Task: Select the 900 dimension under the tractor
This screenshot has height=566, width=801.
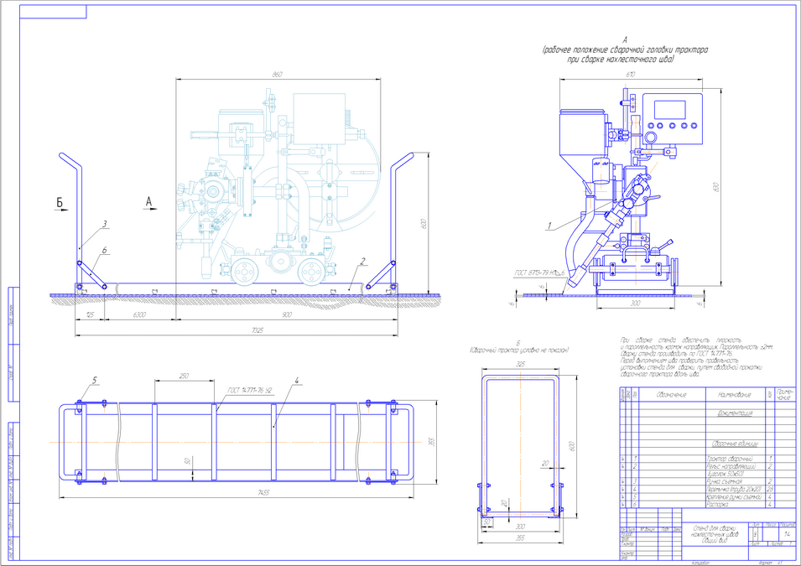Action: coord(287,315)
